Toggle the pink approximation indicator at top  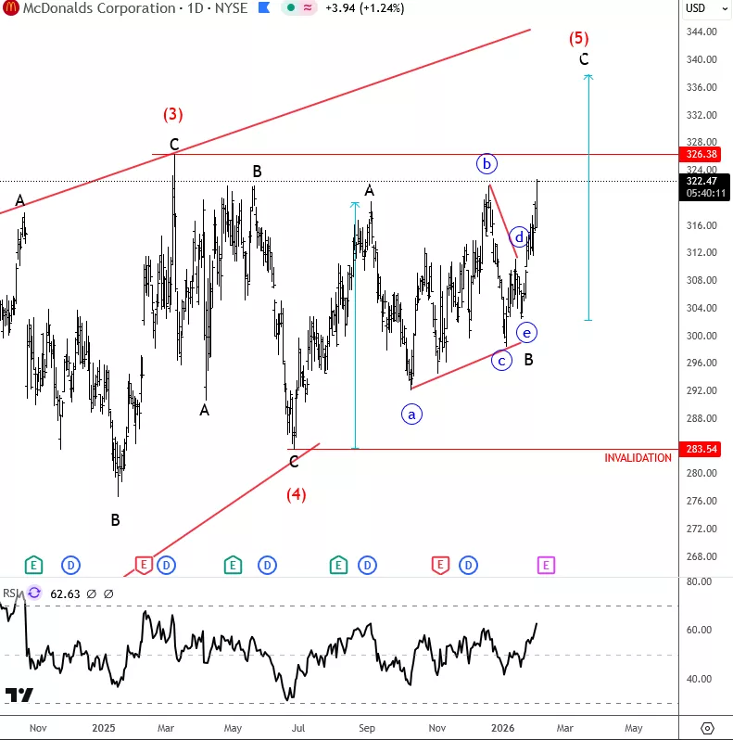(x=307, y=8)
